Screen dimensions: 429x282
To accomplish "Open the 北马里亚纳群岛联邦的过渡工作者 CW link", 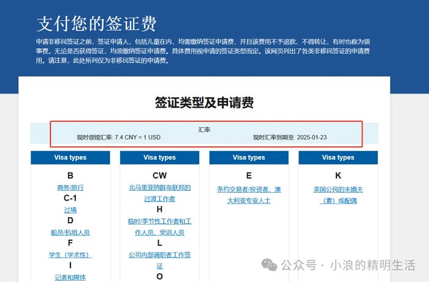I will pos(159,193).
